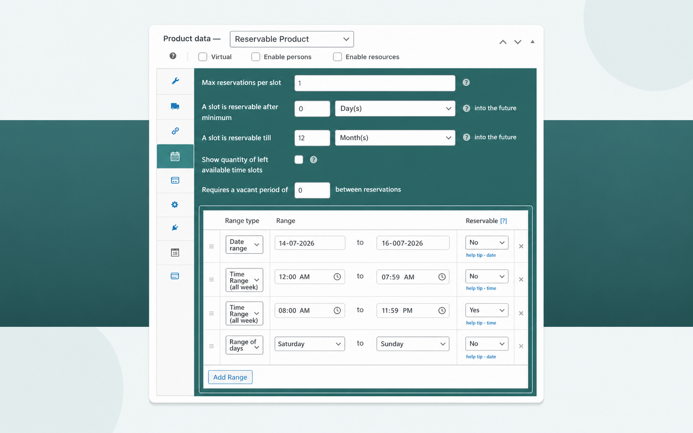693x433 pixels.
Task: Open the Linked Products link icon
Action: pyautogui.click(x=175, y=131)
